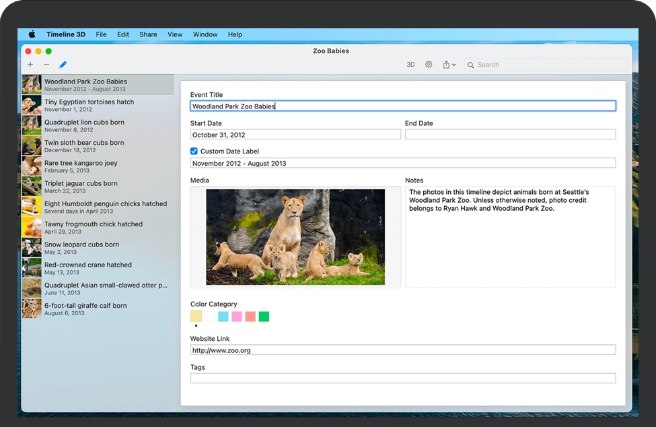
Task: Add a new event with the plus icon
Action: pyautogui.click(x=30, y=64)
